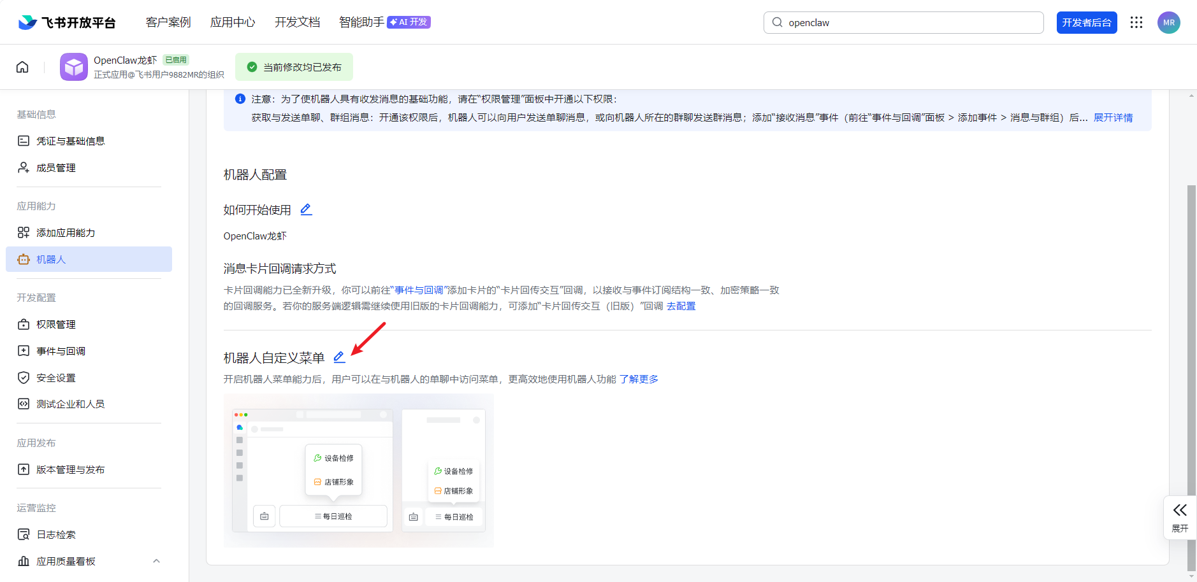Click pencil icon beside 机器人自定义菜单
Viewport: 1197px width, 582px height.
click(x=339, y=357)
